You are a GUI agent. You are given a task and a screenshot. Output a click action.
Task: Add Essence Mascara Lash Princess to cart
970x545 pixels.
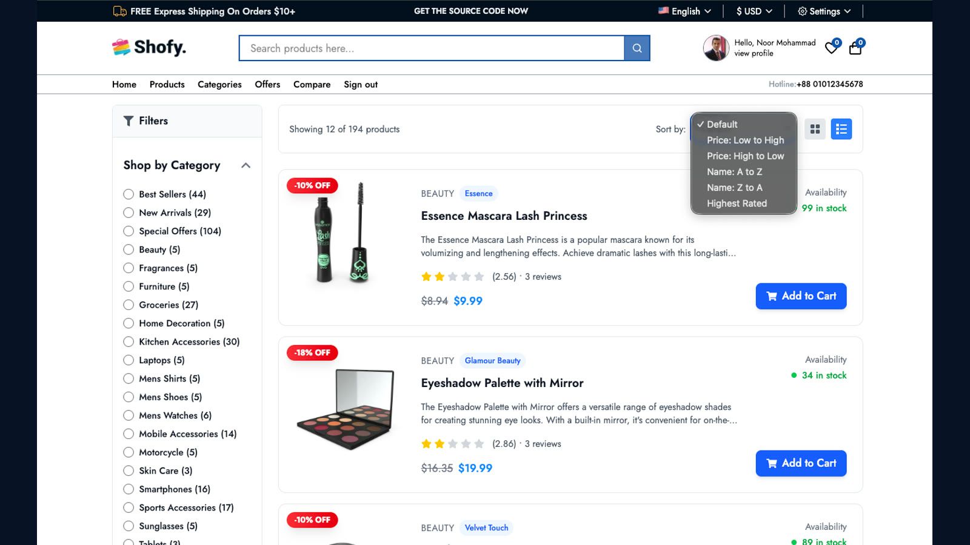tap(801, 296)
